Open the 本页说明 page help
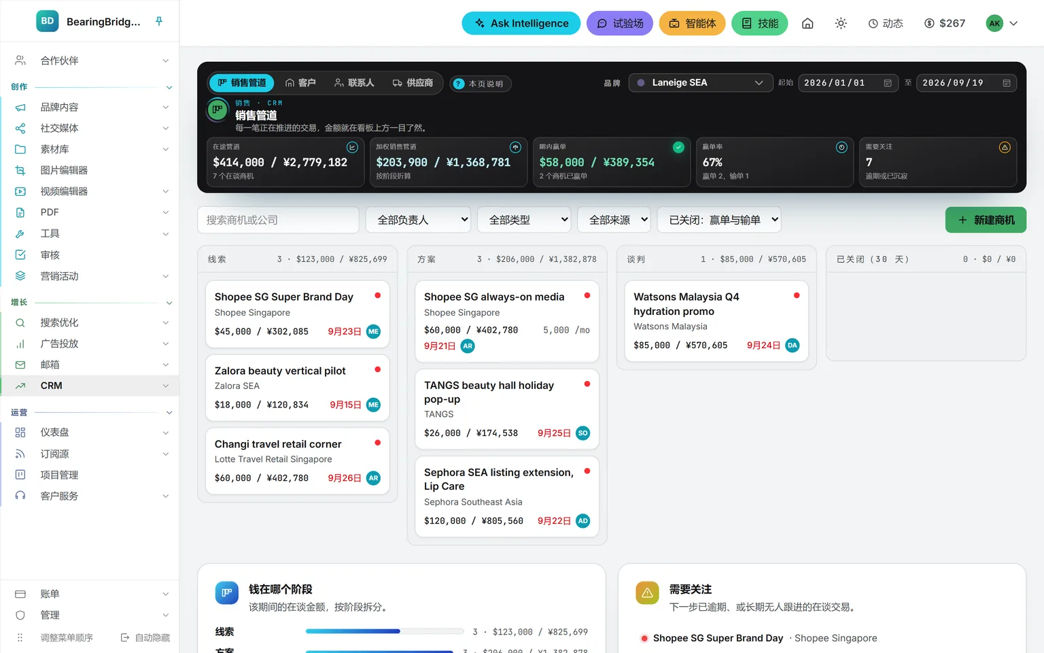The width and height of the screenshot is (1044, 653). point(480,84)
